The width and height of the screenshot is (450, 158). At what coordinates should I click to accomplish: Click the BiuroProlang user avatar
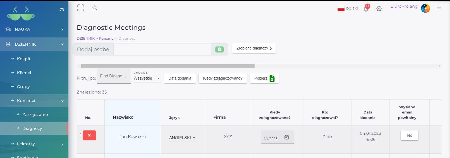tap(425, 8)
